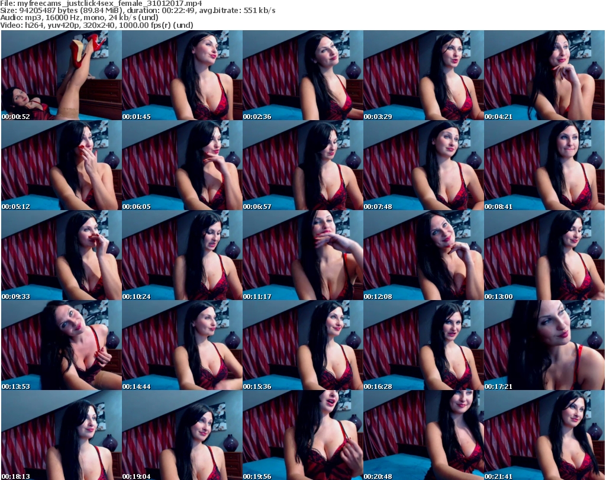Image resolution: width=606 pixels, height=480 pixels.
Task: Select the thumbnail frame at 00:01:45
Action: [x=182, y=75]
